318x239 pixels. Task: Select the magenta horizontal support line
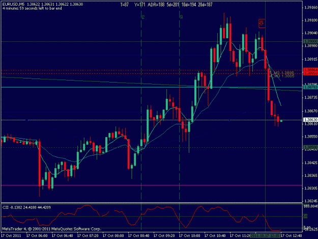point(152,185)
